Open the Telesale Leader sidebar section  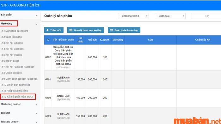coord(9,122)
